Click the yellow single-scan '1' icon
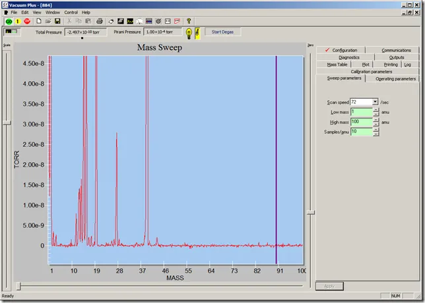425x303 pixels. pos(18,21)
